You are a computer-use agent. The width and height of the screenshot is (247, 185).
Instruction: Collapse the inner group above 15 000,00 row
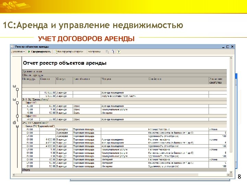pos(17,89)
